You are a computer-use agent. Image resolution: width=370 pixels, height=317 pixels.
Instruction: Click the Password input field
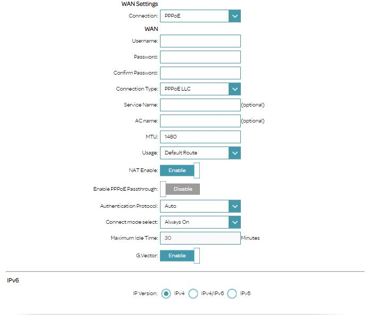[x=200, y=57]
